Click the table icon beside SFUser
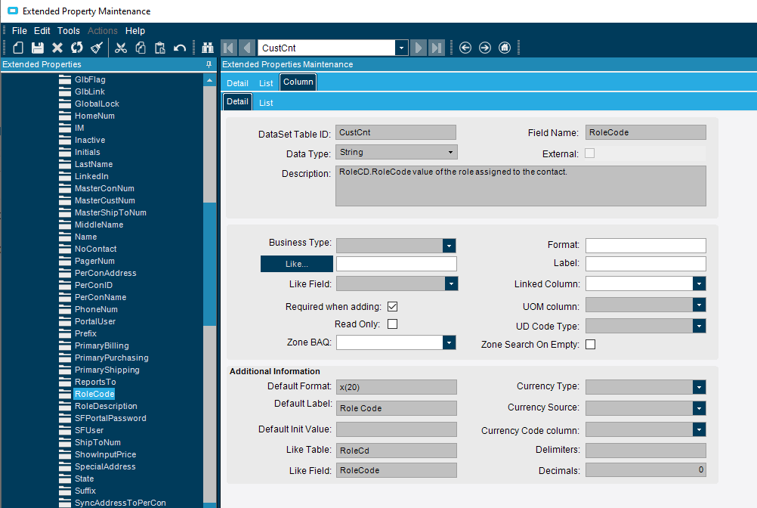Viewport: 757px width, 508px height. [65, 430]
